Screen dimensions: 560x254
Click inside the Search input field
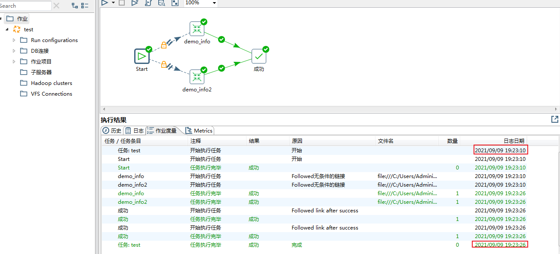[25, 6]
